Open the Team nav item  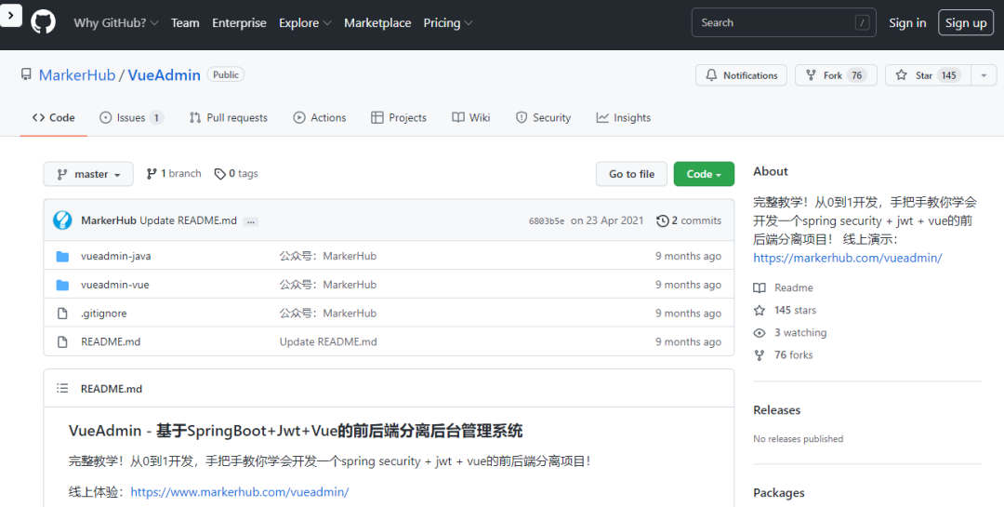point(185,22)
